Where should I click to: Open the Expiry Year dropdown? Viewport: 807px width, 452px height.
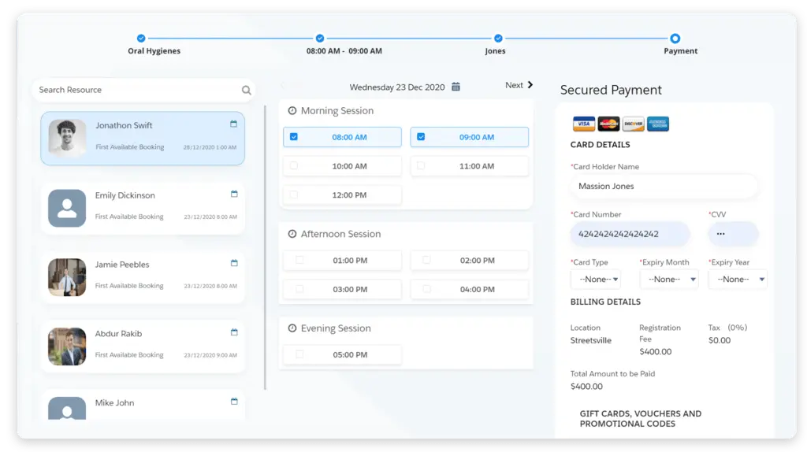(x=738, y=280)
